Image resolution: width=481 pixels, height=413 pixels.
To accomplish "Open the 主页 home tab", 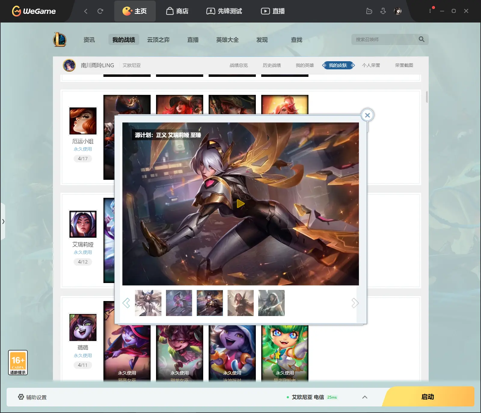I will [135, 11].
